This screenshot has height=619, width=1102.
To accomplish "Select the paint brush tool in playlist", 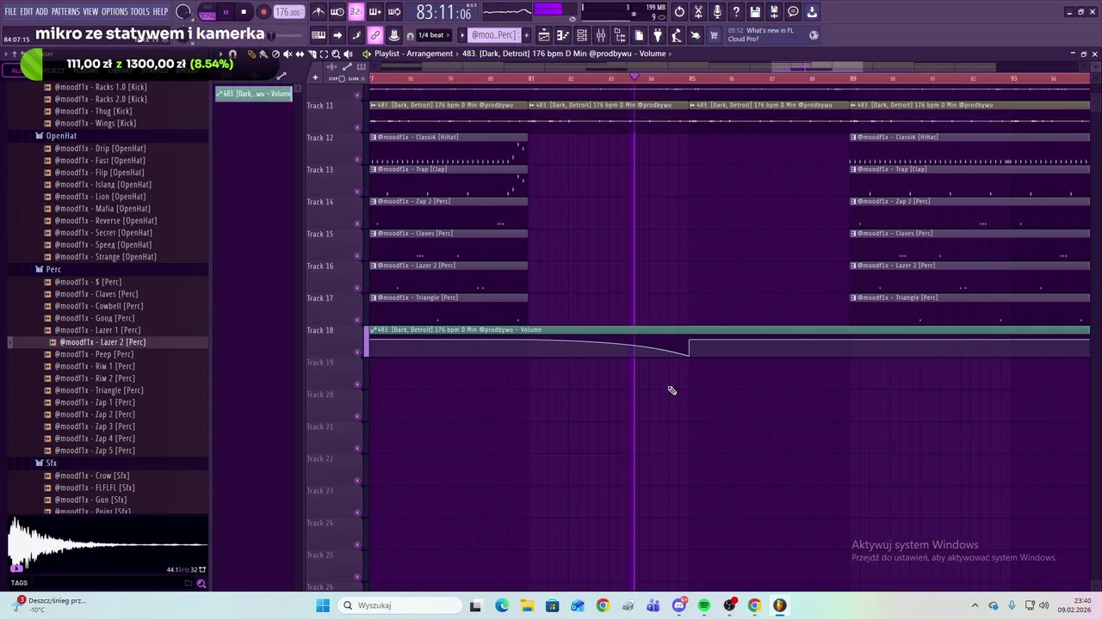I will point(263,53).
